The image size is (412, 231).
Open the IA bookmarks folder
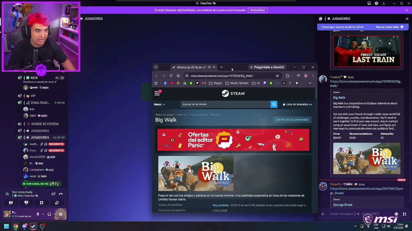[256, 83]
